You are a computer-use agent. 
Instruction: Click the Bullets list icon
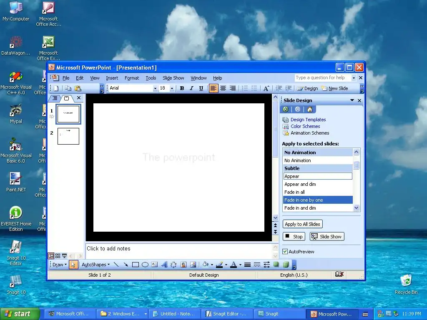[x=254, y=88]
